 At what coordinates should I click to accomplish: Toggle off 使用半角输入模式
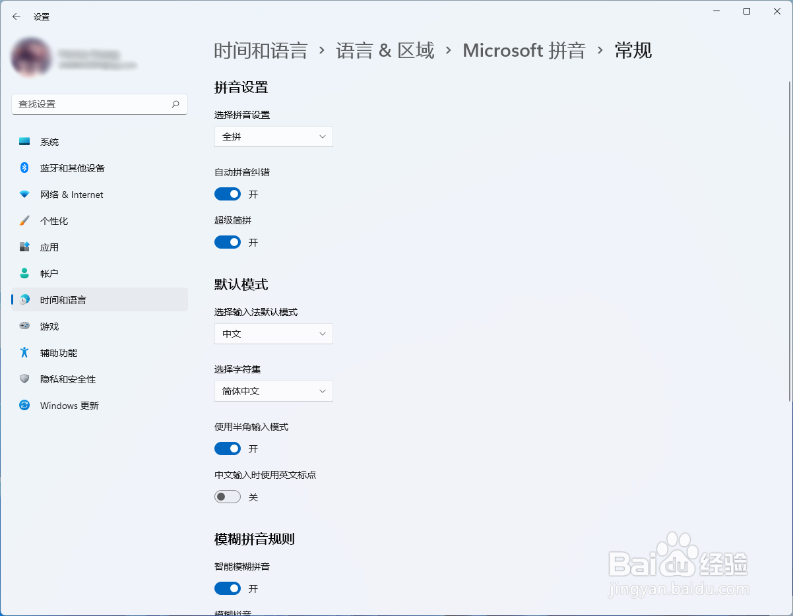pyautogui.click(x=228, y=448)
